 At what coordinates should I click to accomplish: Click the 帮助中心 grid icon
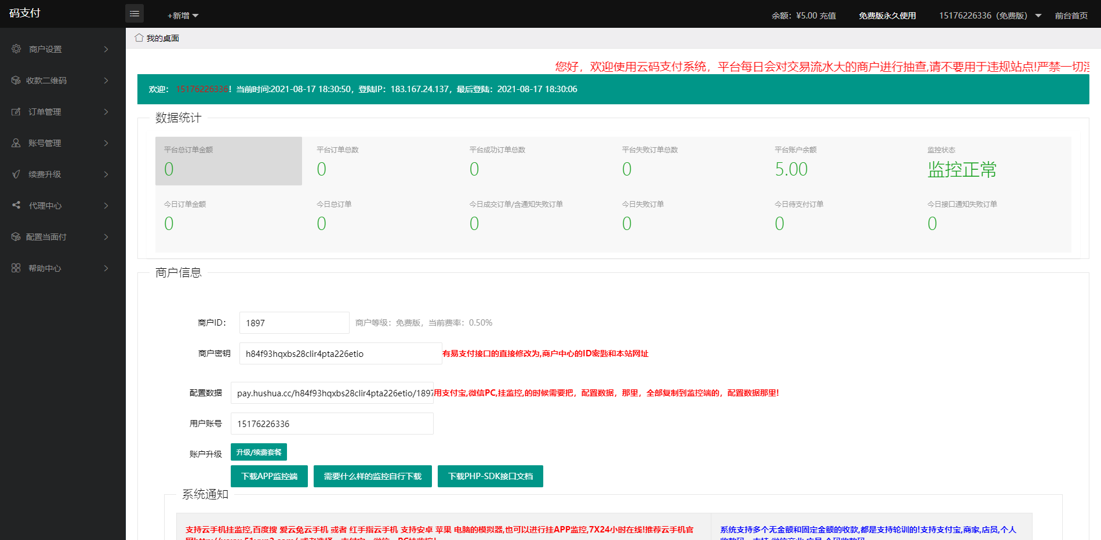point(16,268)
